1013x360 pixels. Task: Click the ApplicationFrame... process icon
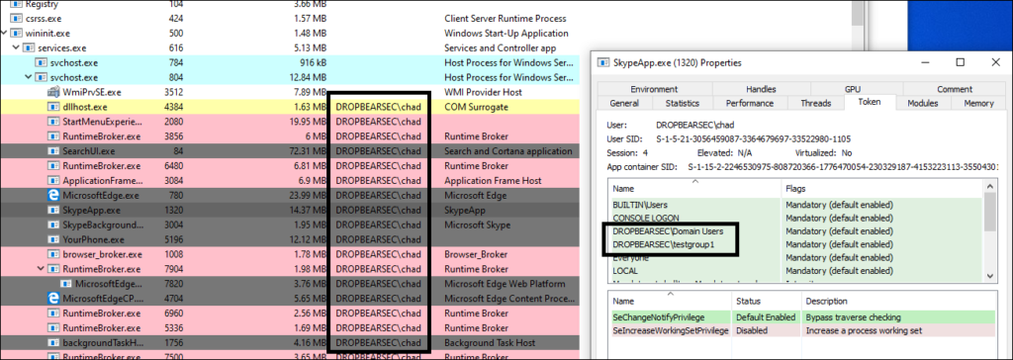[53, 180]
